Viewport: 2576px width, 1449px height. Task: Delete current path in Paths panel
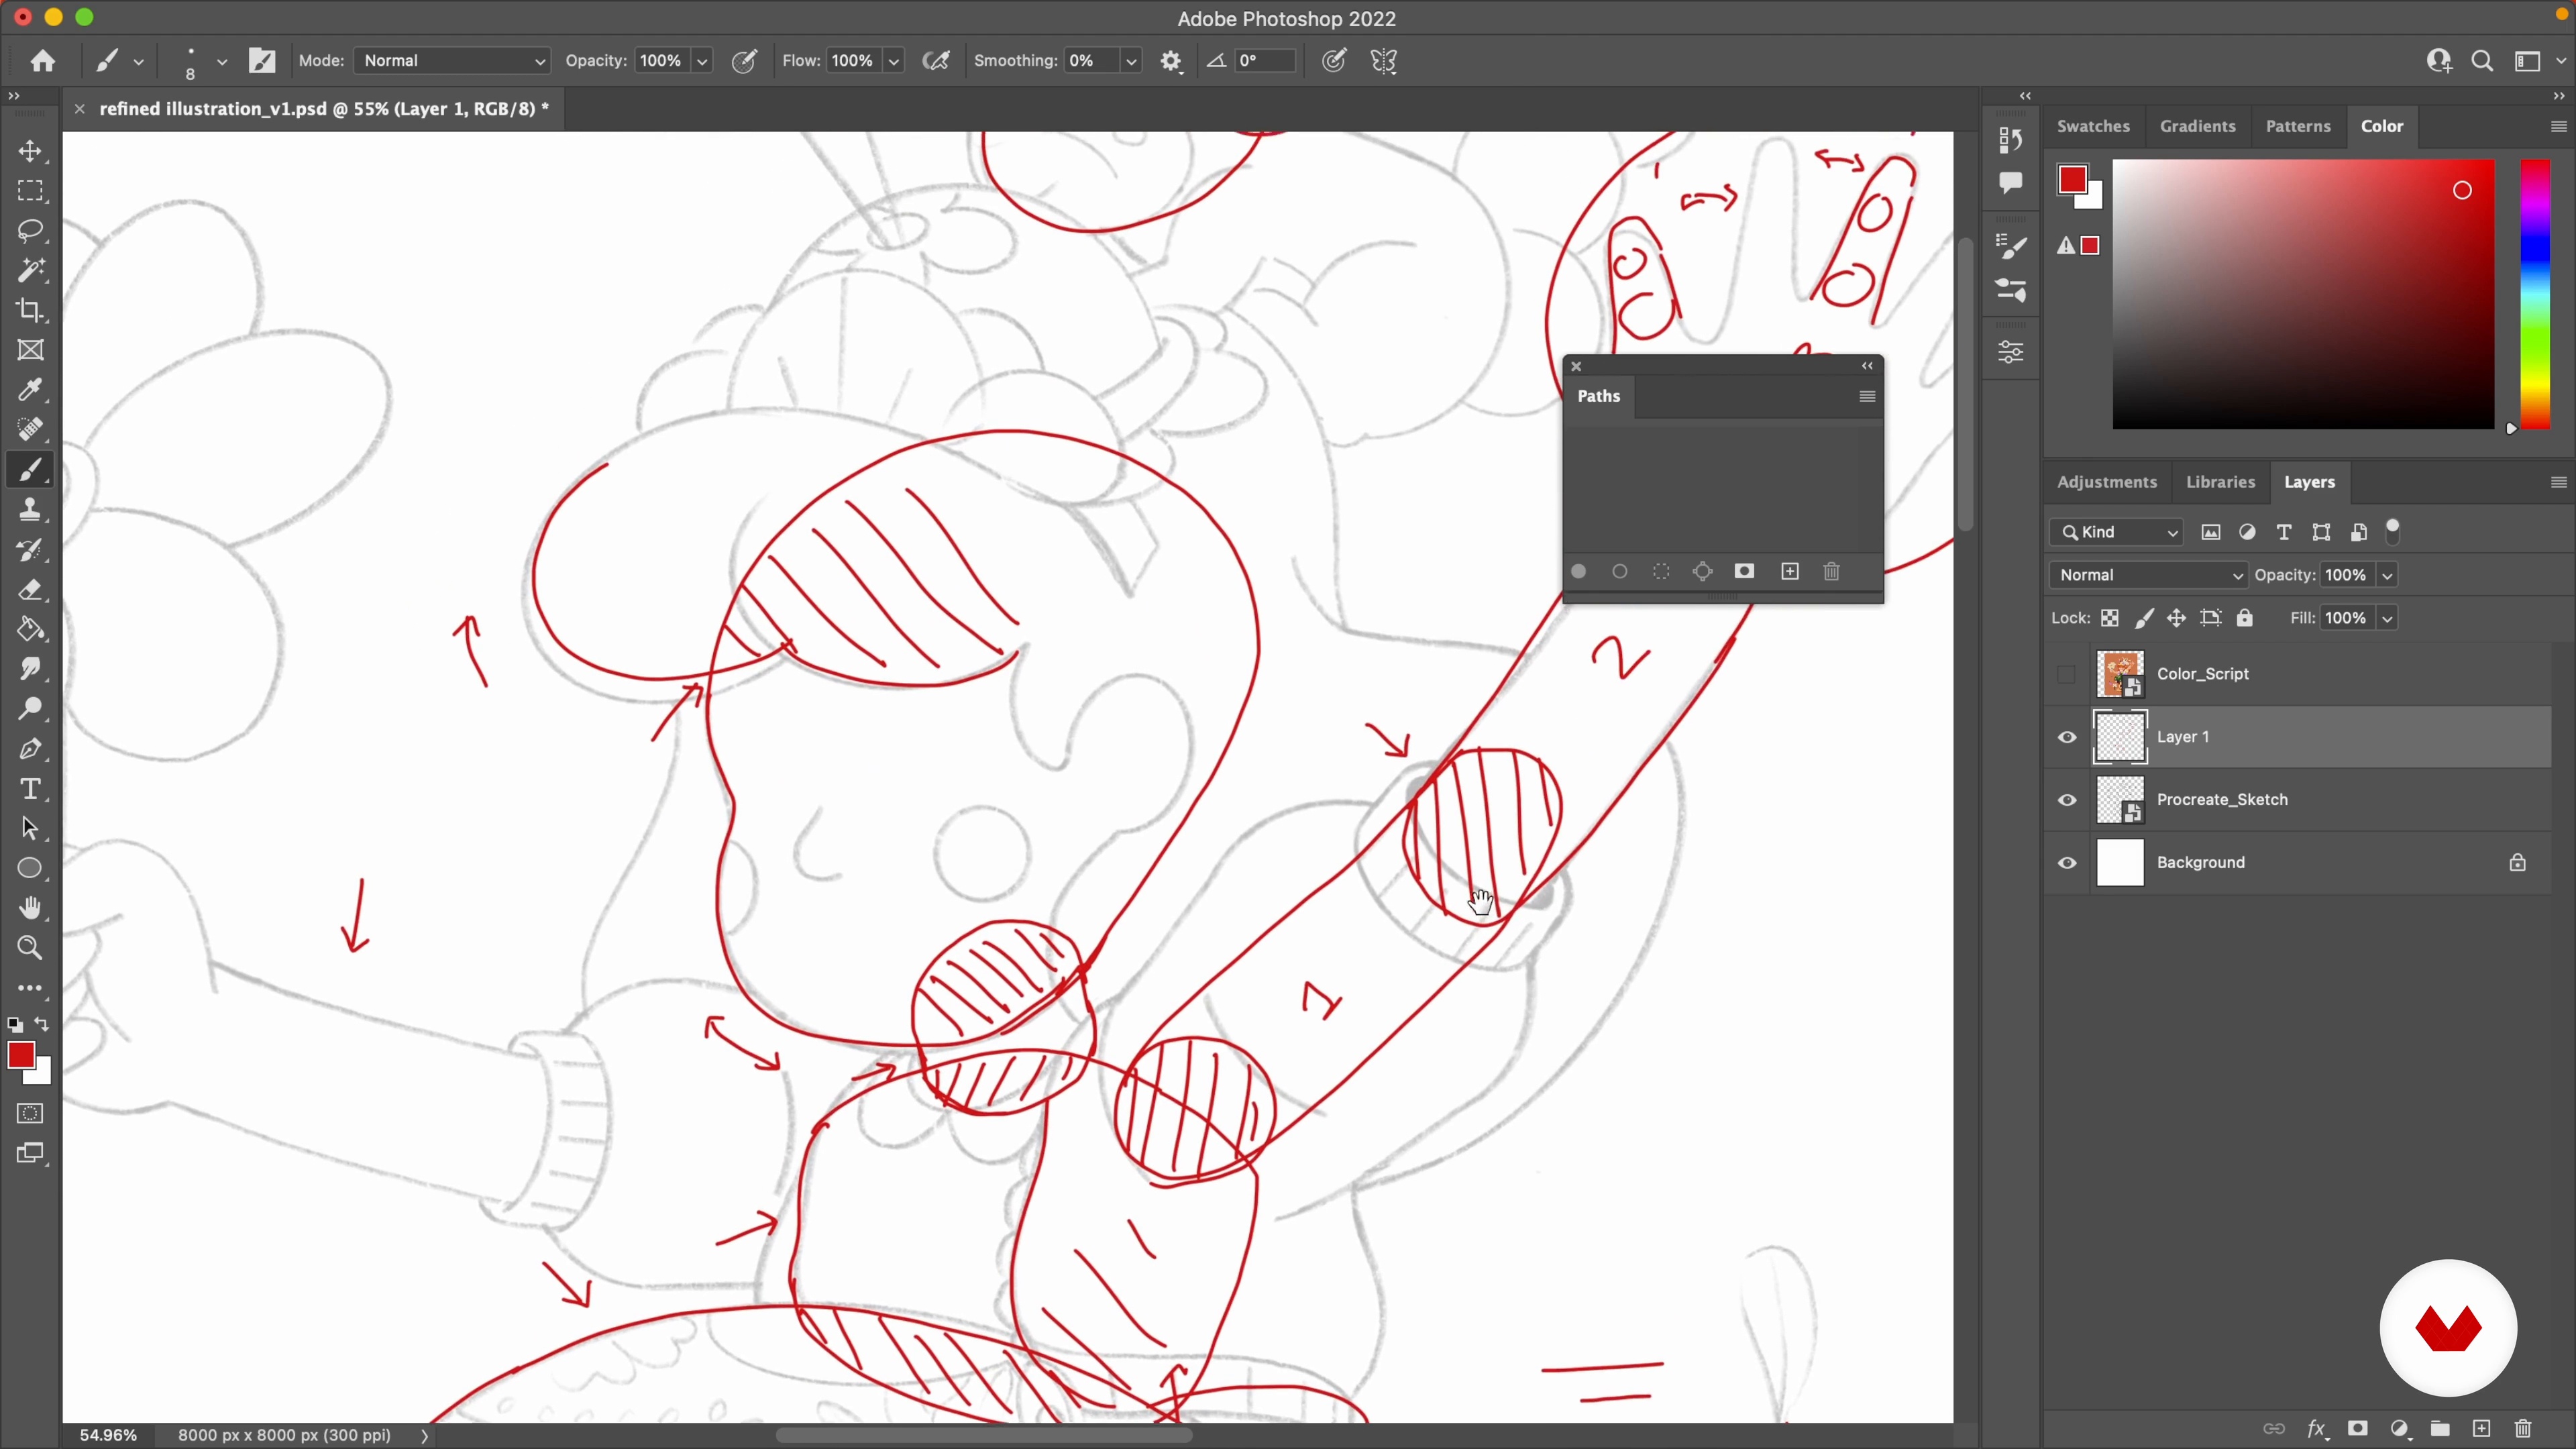[x=1832, y=572]
